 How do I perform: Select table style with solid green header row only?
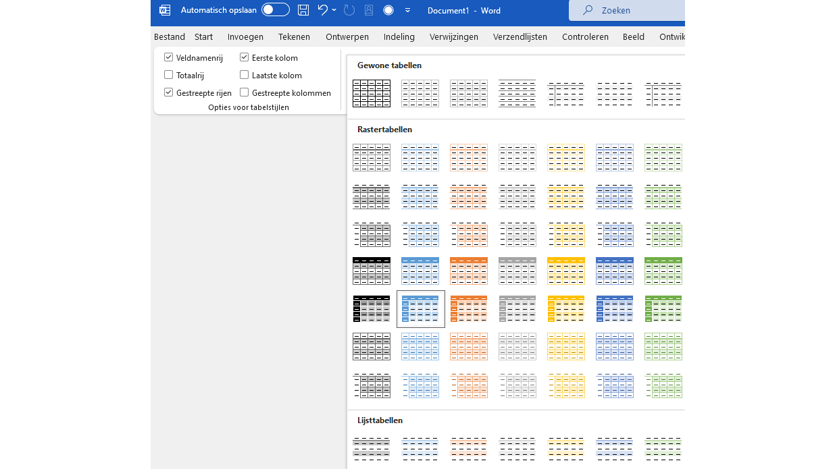663,271
